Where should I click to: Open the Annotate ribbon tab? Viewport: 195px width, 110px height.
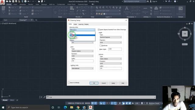tap(23, 4)
